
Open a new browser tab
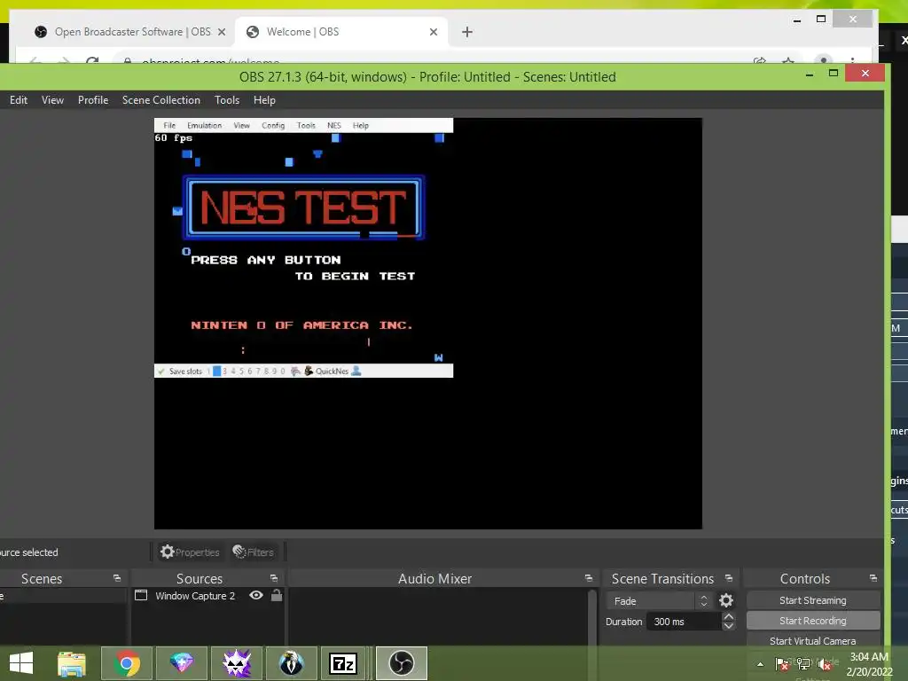click(466, 32)
